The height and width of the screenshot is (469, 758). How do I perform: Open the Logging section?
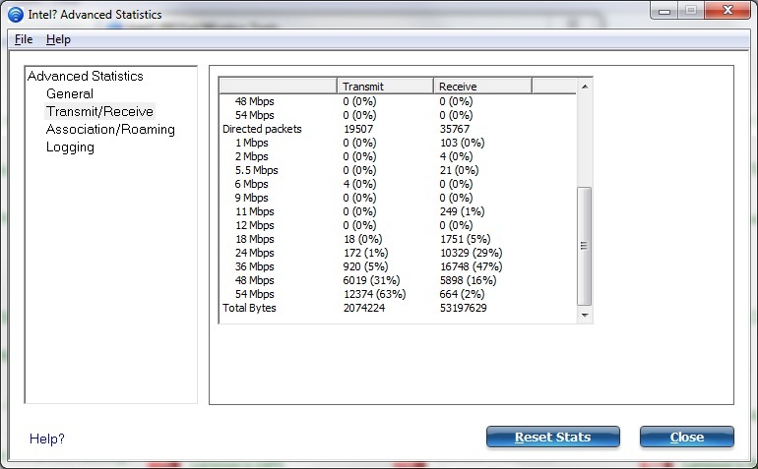(x=70, y=147)
